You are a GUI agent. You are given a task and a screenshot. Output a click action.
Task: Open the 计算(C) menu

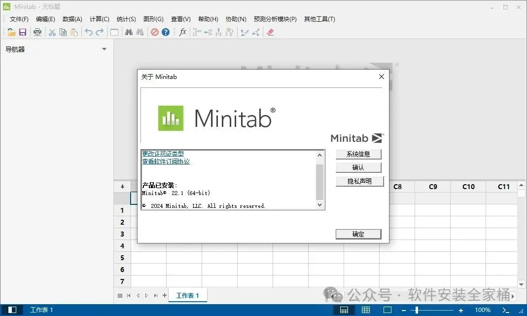100,19
